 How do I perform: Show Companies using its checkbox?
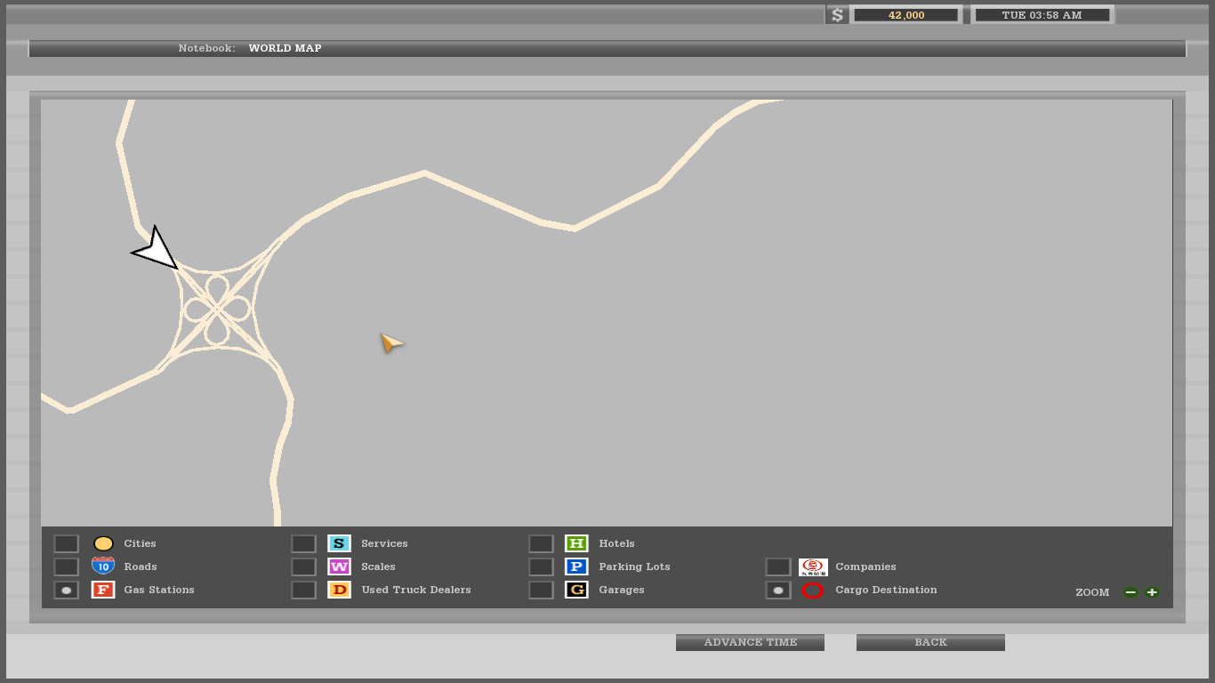click(x=778, y=566)
